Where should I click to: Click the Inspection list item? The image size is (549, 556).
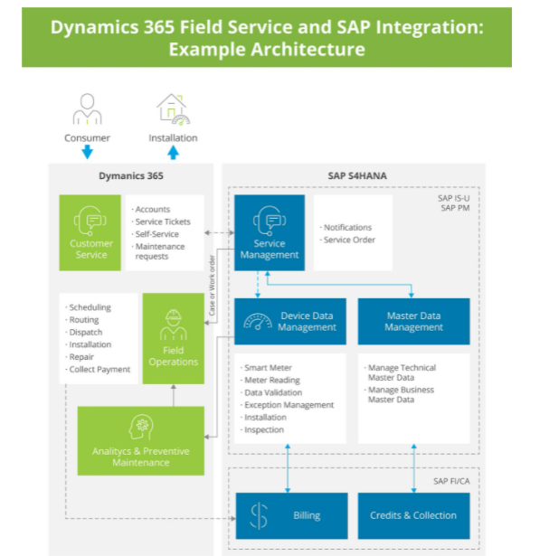pyautogui.click(x=262, y=429)
